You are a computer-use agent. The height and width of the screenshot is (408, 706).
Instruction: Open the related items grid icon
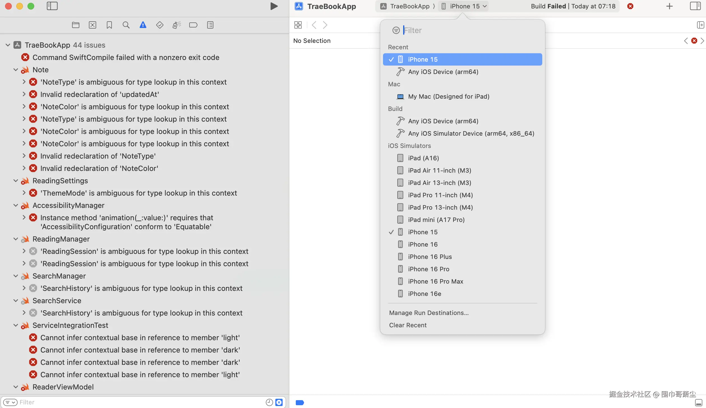[298, 25]
